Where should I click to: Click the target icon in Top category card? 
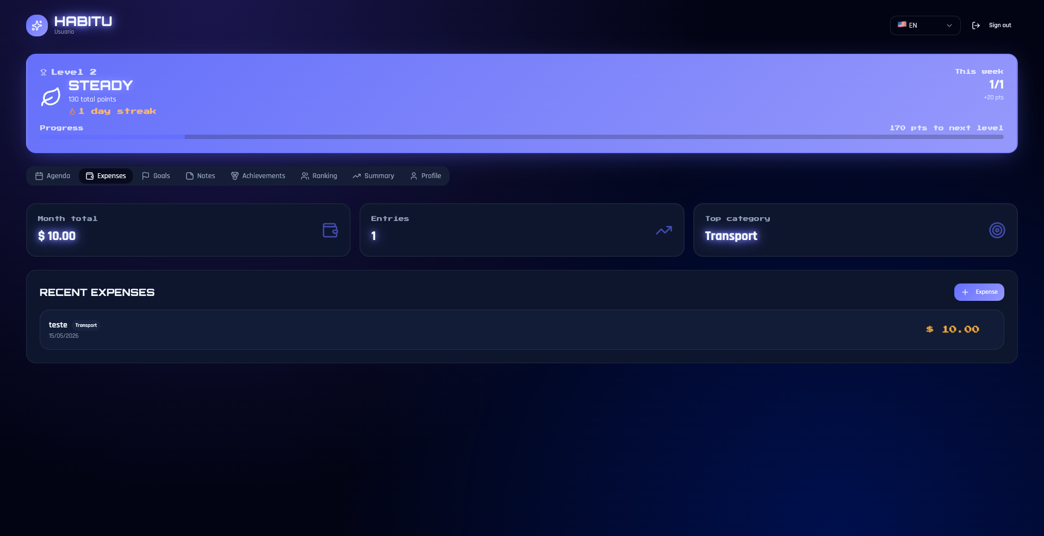coord(997,230)
